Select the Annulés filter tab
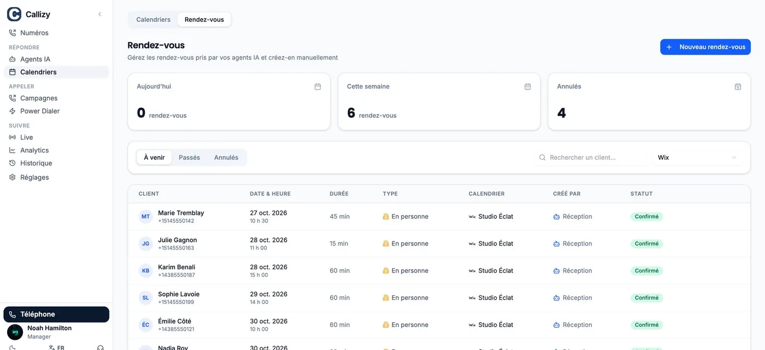 click(226, 157)
